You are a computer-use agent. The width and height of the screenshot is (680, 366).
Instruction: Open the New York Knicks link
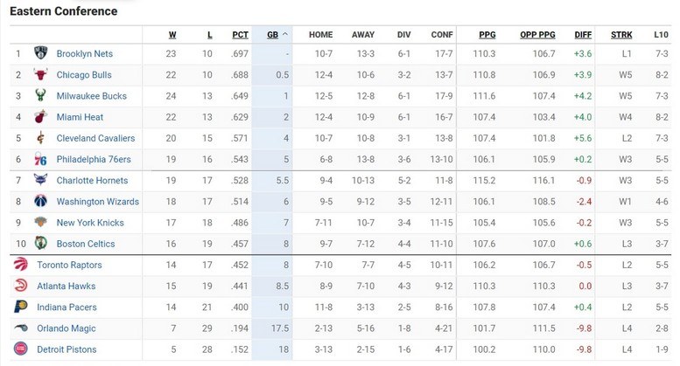[90, 223]
